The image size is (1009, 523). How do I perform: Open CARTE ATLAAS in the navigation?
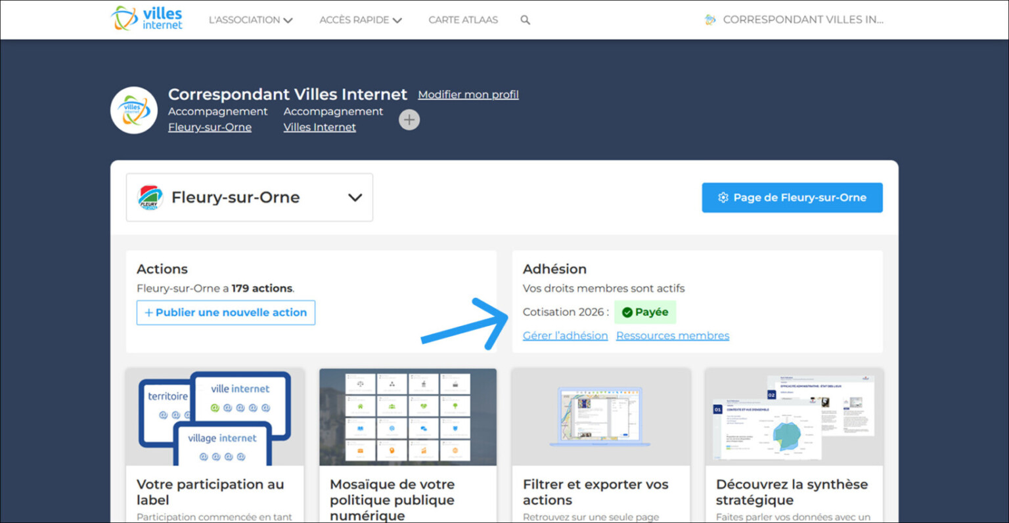point(463,20)
